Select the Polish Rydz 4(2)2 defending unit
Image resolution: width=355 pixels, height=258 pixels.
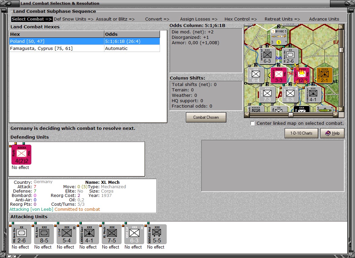21,154
